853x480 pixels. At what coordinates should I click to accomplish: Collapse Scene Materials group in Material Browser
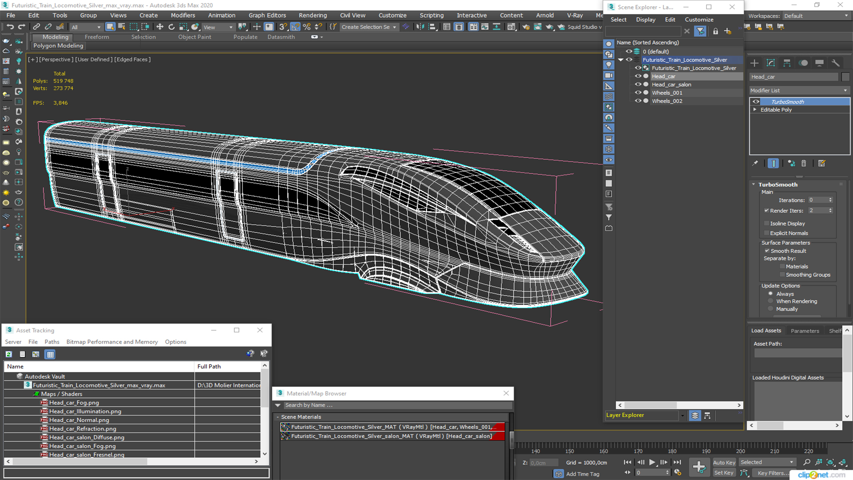pos(278,417)
